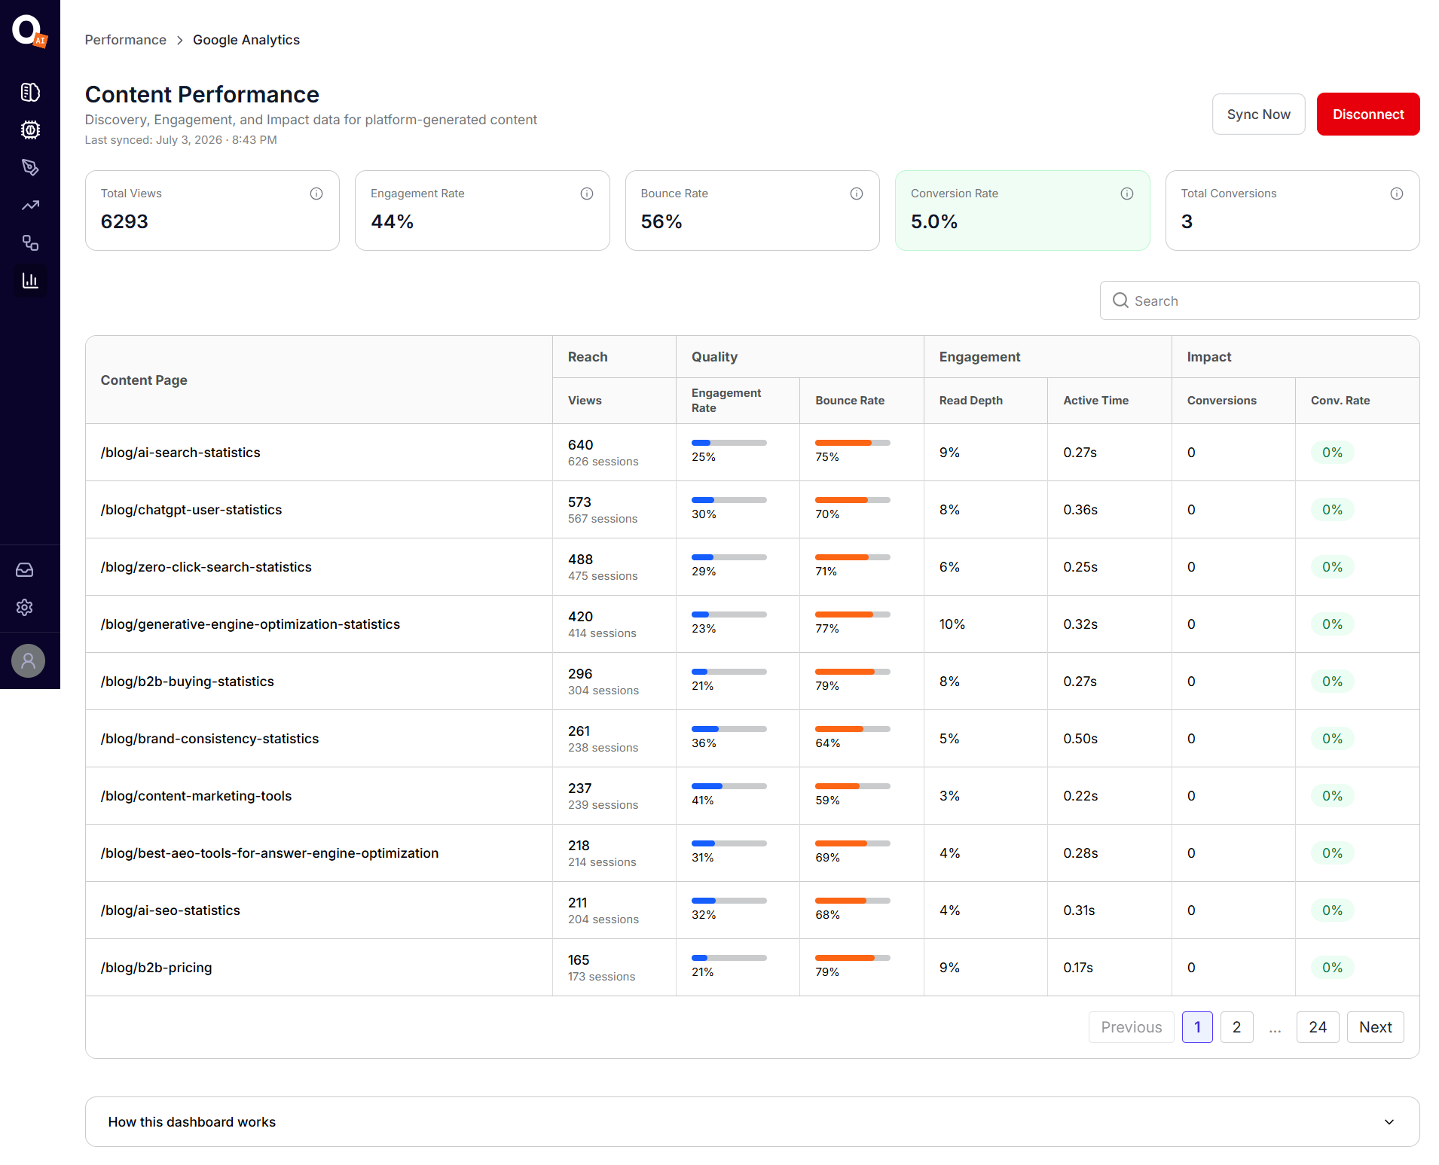The image size is (1439, 1165).
Task: Select the pen tool sidebar icon
Action: click(30, 167)
